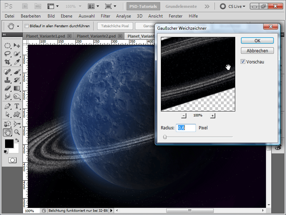Launch Mini Bridge
This screenshot has height=215, width=286.
tap(38, 6)
